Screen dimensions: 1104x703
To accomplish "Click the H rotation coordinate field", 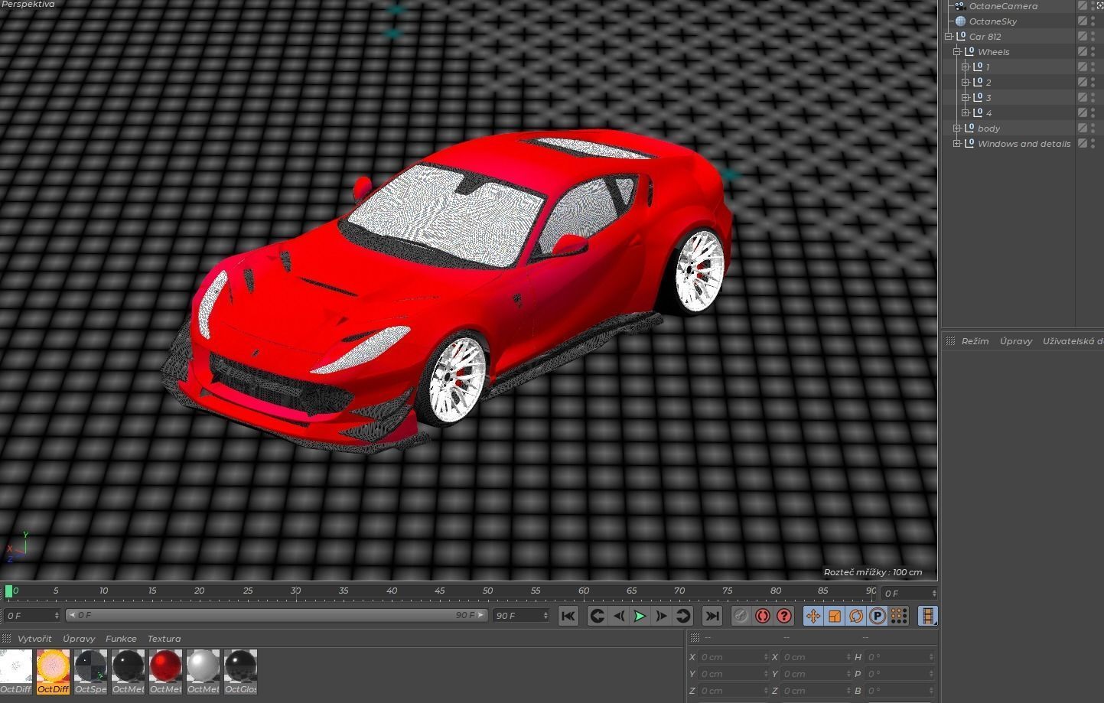I will tap(898, 657).
